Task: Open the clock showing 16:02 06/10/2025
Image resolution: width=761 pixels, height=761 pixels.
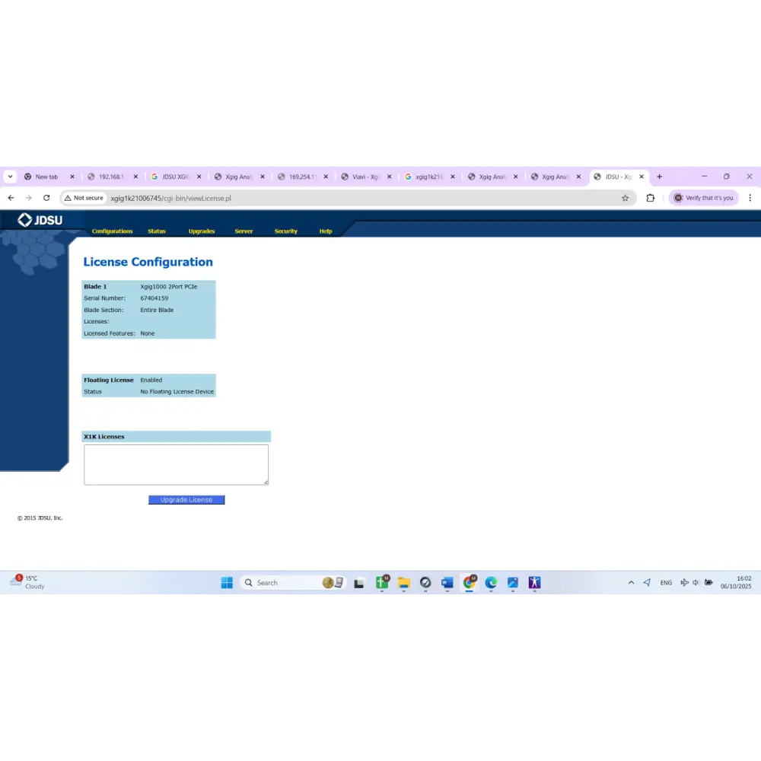Action: pos(736,582)
